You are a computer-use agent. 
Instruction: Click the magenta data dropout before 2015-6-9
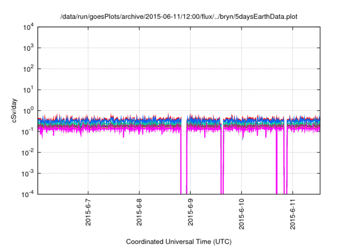point(184,160)
